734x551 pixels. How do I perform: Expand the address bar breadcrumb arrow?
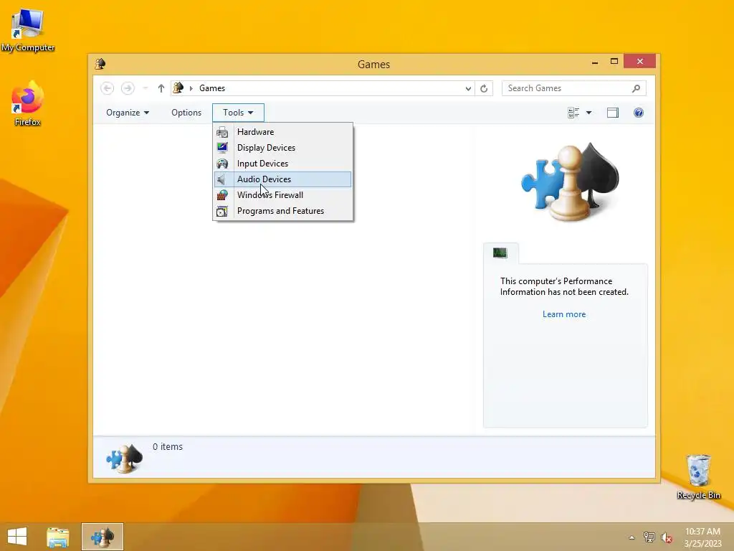point(191,88)
